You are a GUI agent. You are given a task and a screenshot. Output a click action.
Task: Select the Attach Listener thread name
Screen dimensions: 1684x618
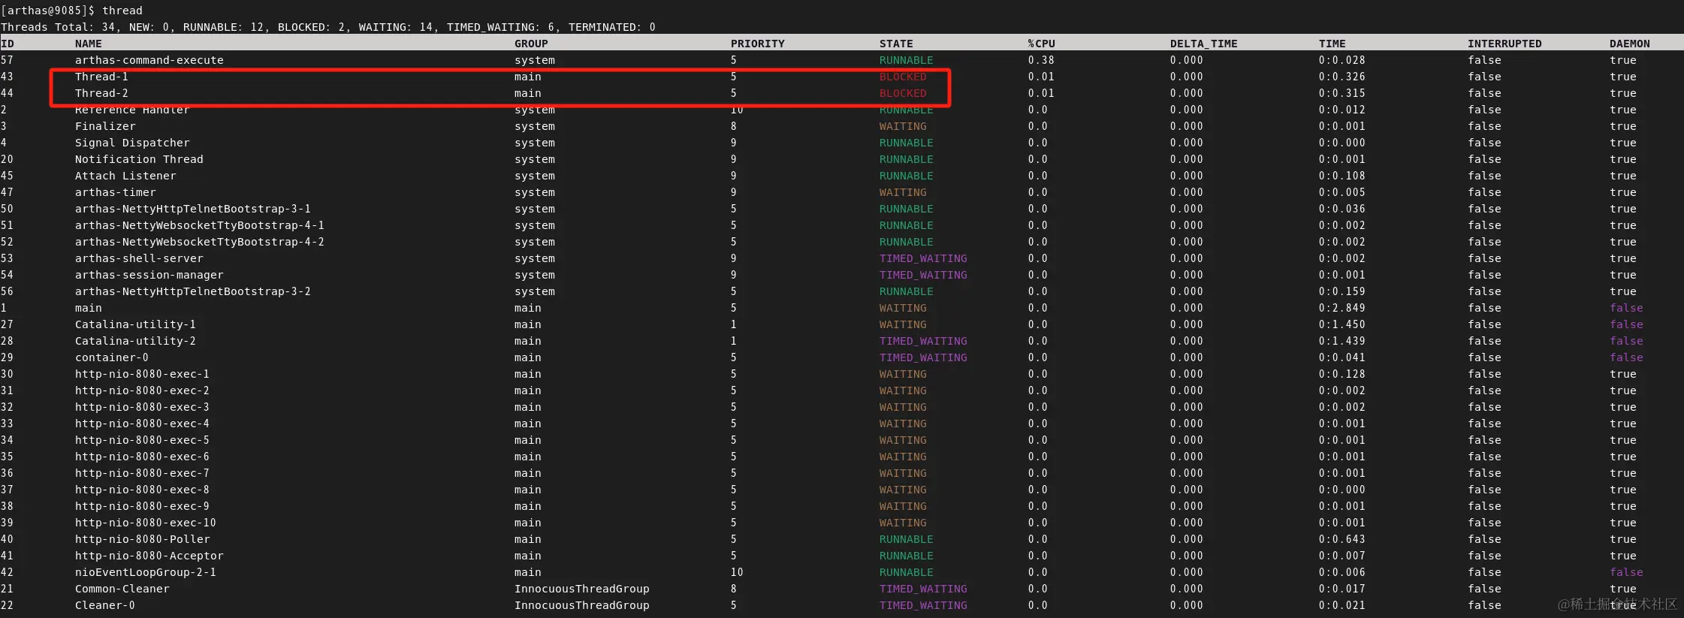(125, 176)
